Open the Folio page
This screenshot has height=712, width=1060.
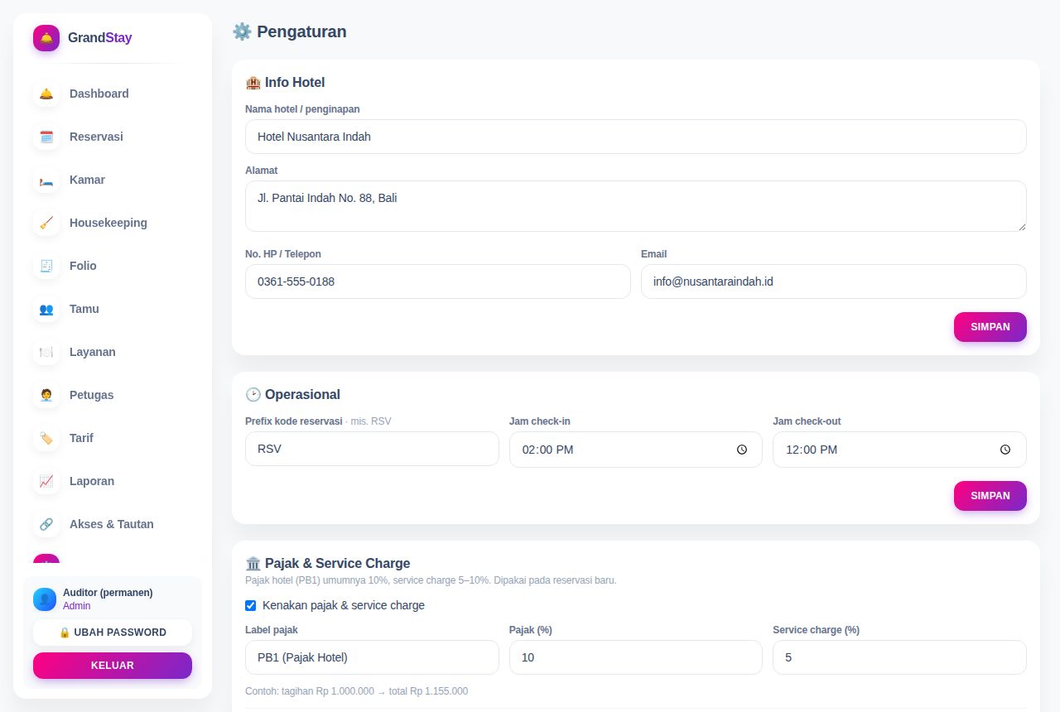[x=113, y=266]
